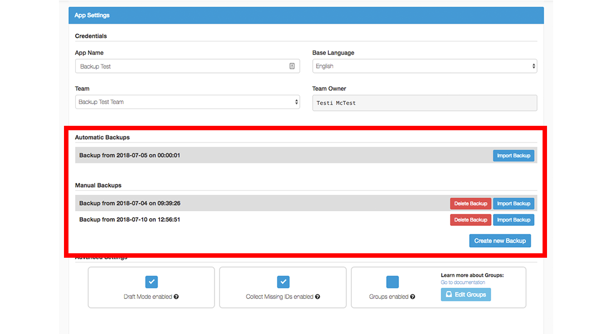Import the automatic backup from 2018-07-05
Screen dimensions: 611x334
click(513, 156)
